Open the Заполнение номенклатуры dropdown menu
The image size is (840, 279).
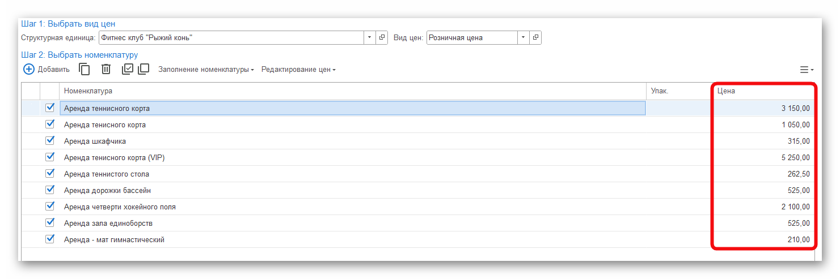point(206,70)
